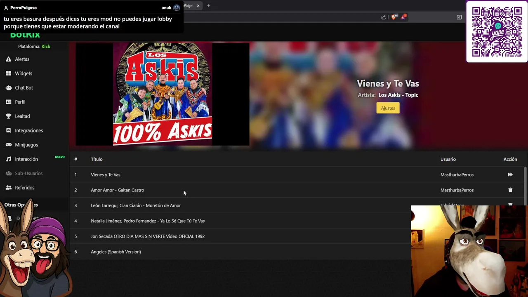Click the BotRix logo
This screenshot has width=528, height=297.
click(25, 35)
